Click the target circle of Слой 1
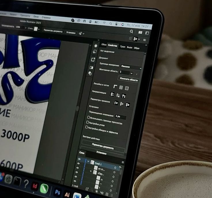Screen dimensions: 212x198 tap(115, 168)
